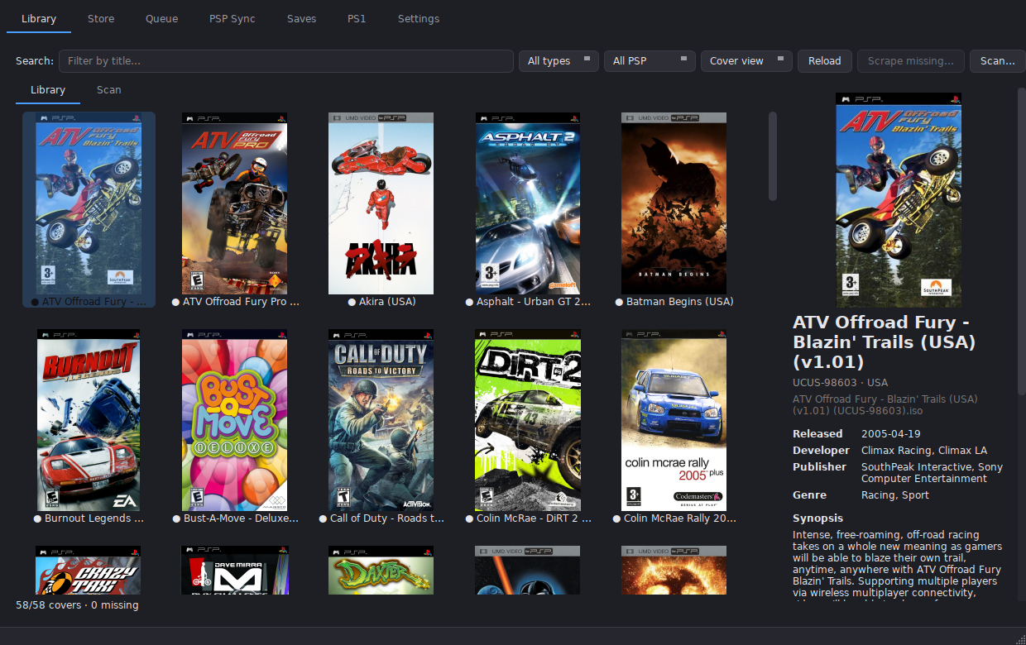Choose the Asphalt Urban GT 2 cover
Screen dimensions: 1026x645
point(528,203)
